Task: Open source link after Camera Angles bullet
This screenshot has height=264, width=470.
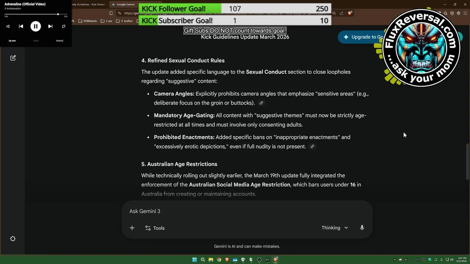Action: pos(261,103)
